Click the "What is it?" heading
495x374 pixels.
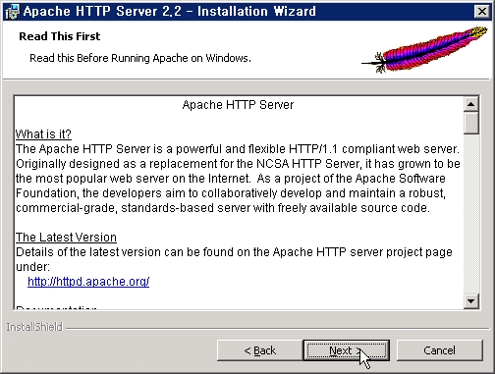(x=43, y=134)
